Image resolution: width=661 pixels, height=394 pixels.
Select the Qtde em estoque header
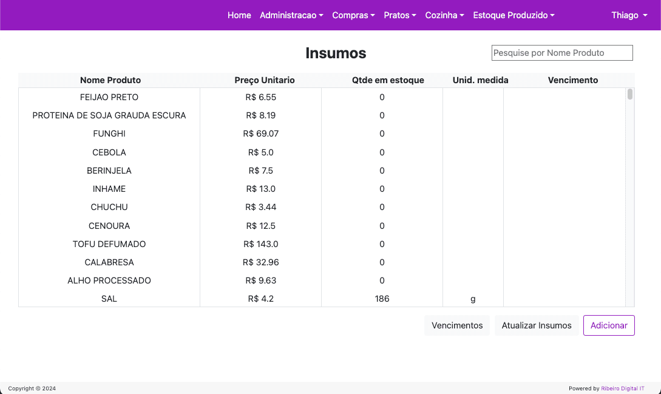pos(387,80)
